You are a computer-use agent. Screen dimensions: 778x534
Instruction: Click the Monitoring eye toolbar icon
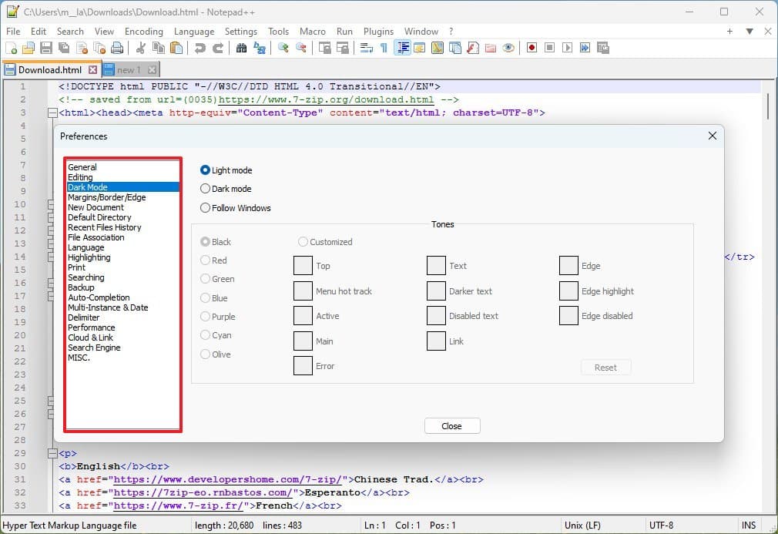(508, 48)
